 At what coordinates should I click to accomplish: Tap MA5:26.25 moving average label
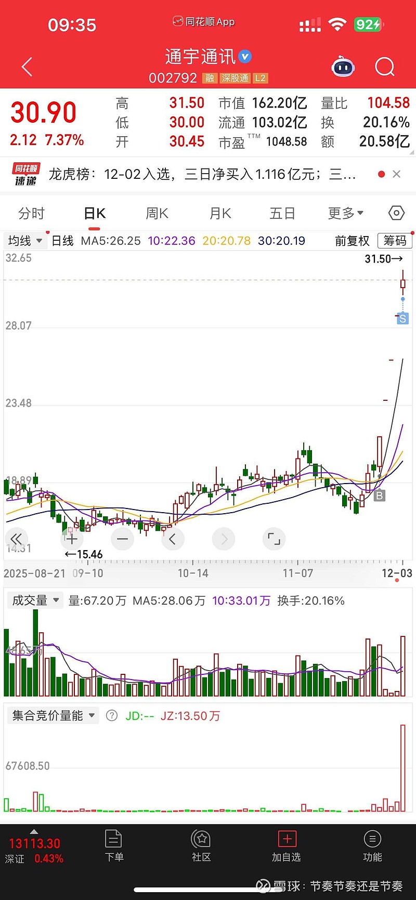[111, 241]
